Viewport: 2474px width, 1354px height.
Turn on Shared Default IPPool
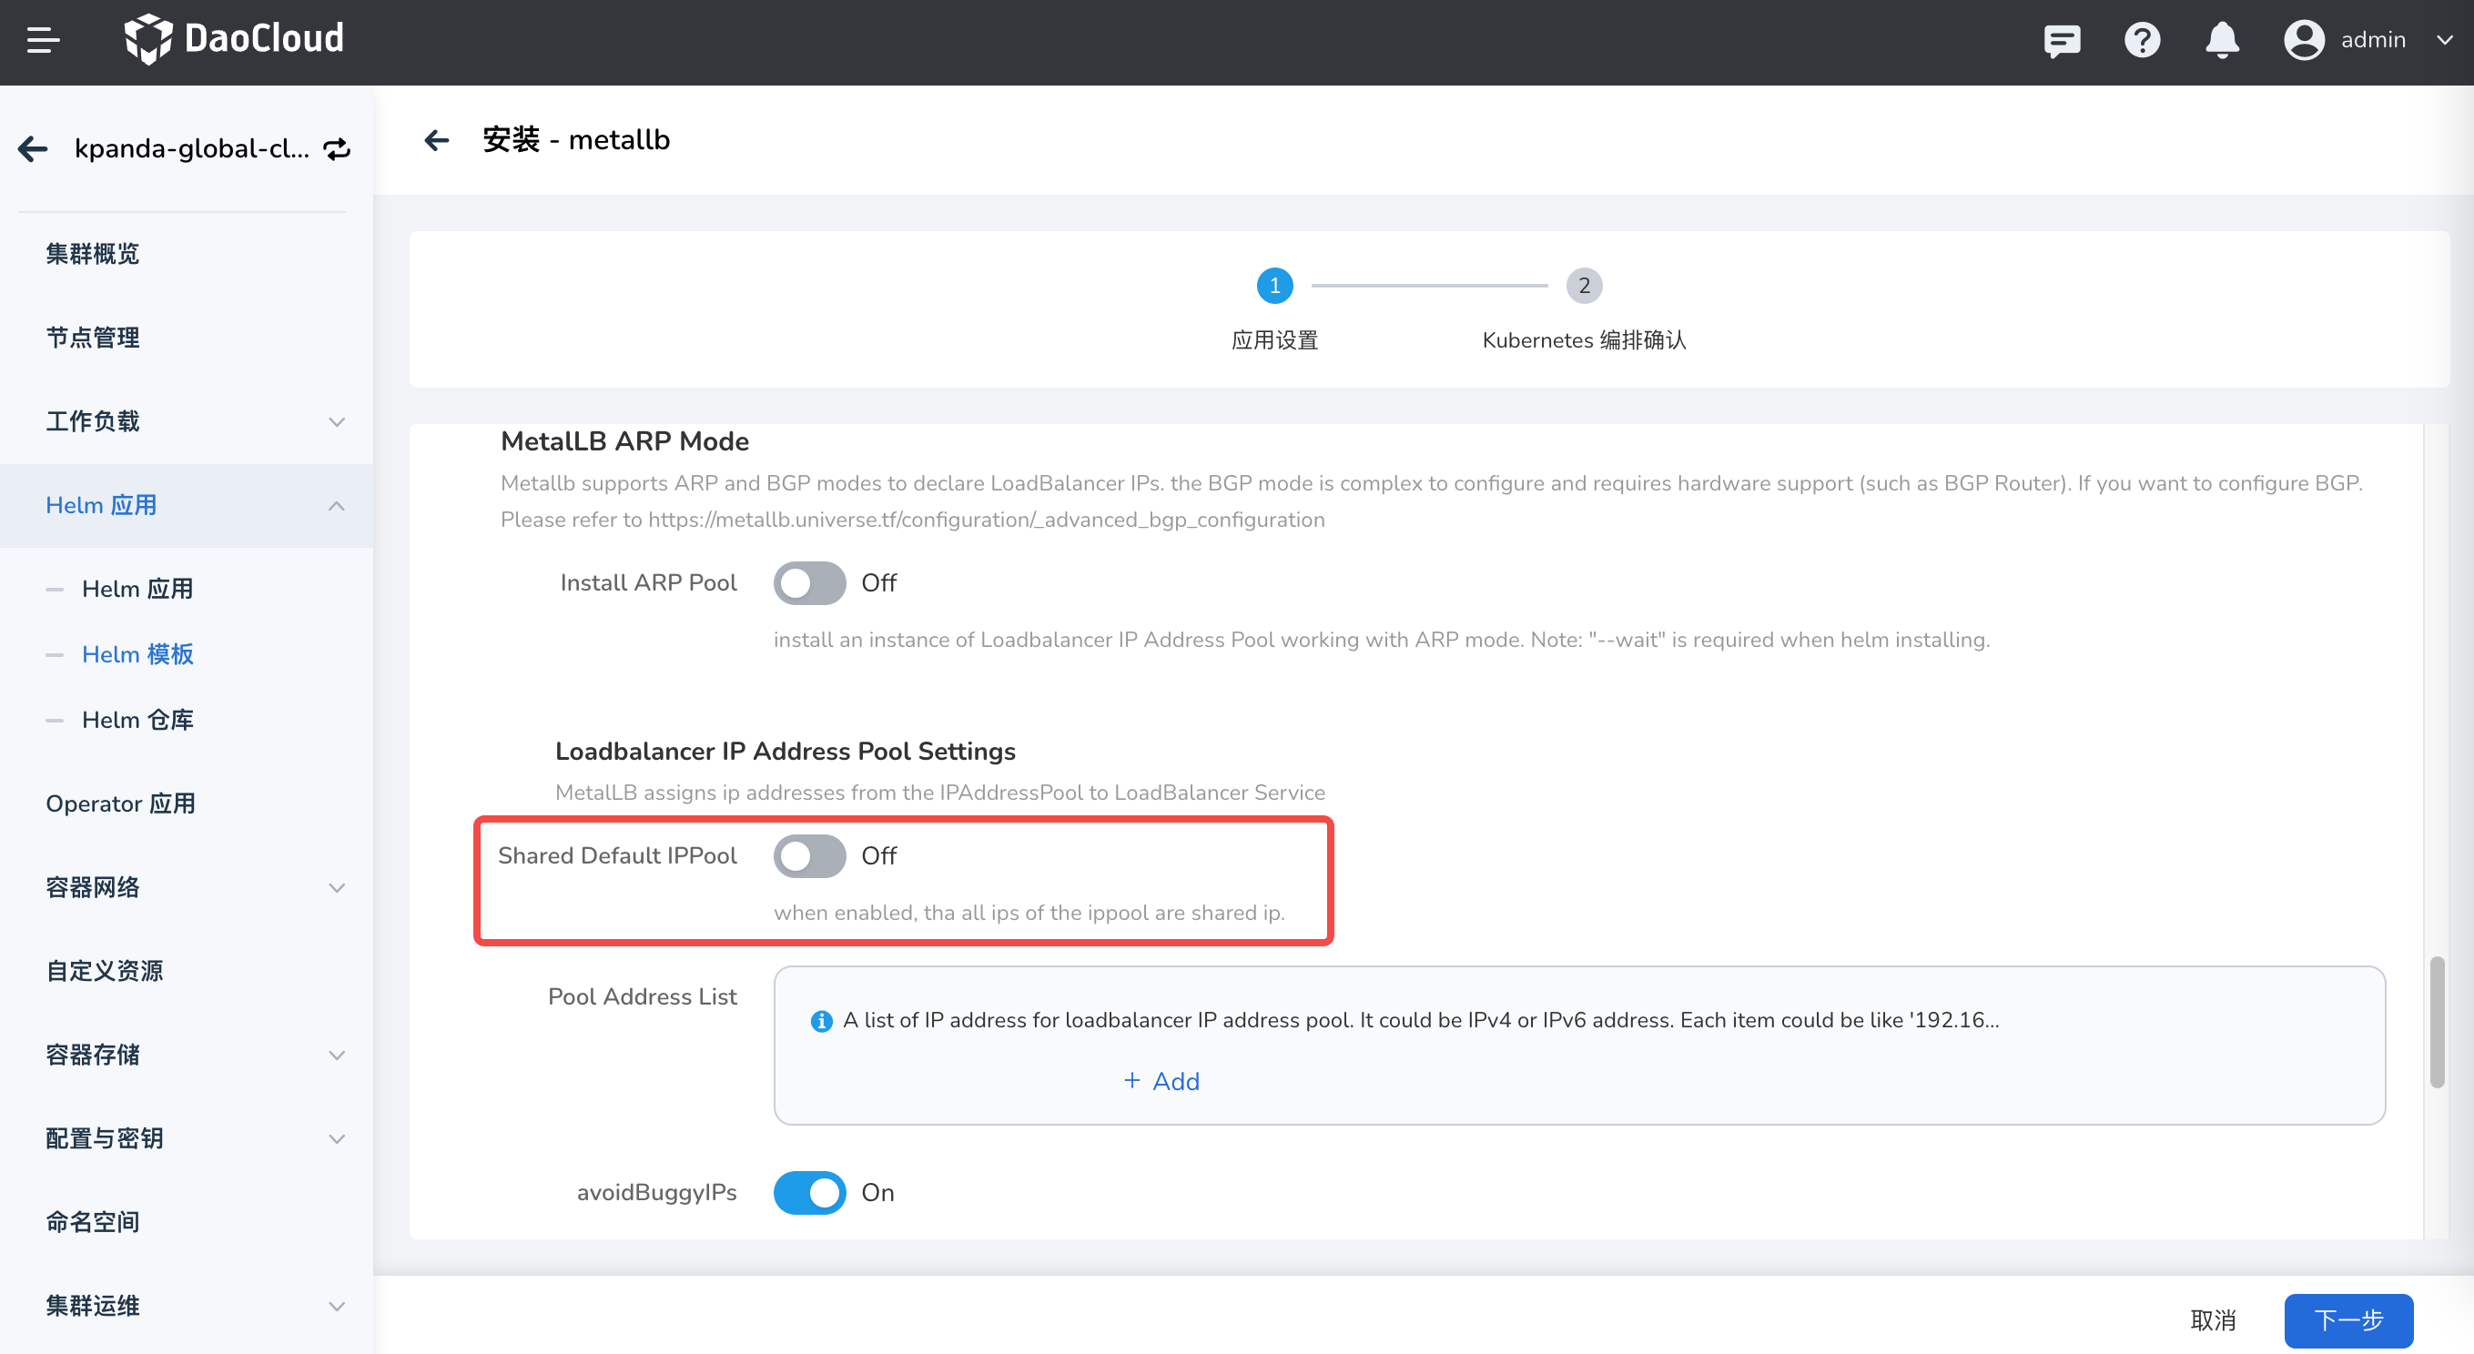coord(808,855)
